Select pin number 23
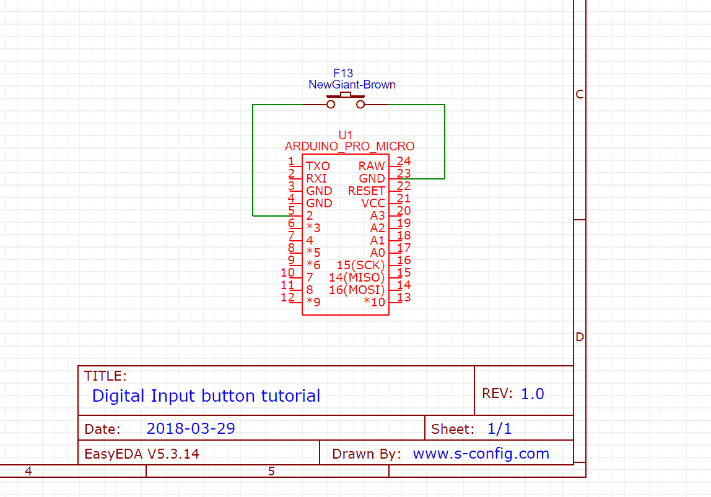 (x=404, y=173)
